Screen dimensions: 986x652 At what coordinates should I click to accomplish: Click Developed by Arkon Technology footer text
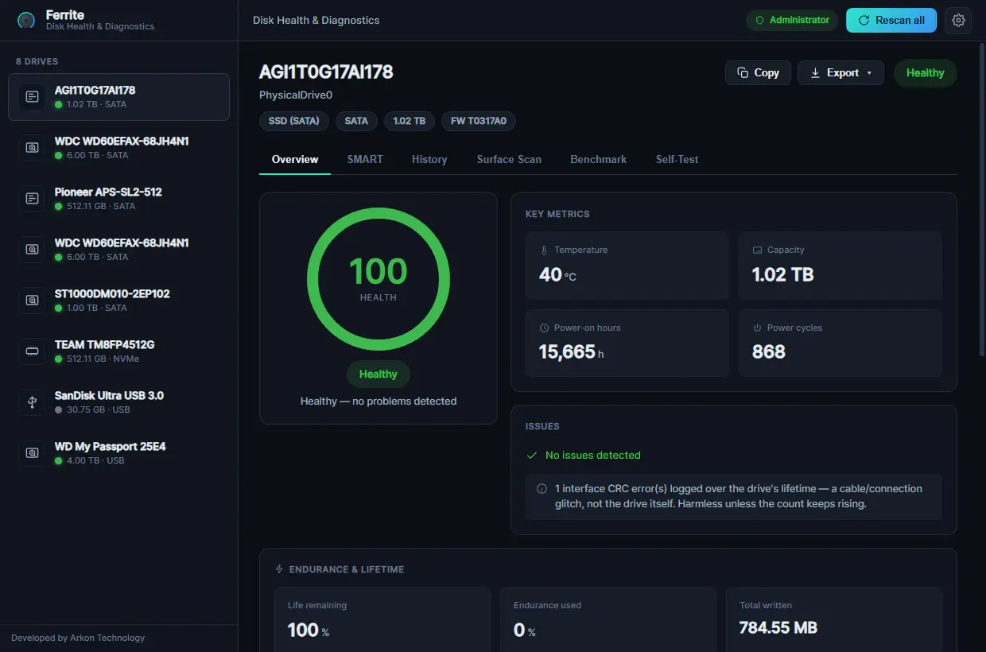[78, 638]
